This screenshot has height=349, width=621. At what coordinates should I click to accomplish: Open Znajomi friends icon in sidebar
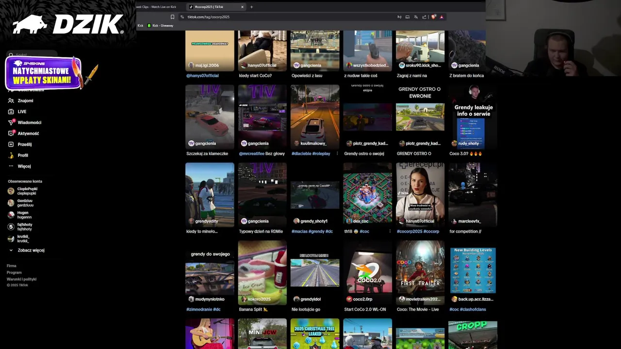click(11, 101)
